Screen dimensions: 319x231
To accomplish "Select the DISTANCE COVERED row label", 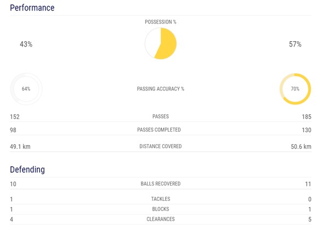I will pyautogui.click(x=161, y=147).
